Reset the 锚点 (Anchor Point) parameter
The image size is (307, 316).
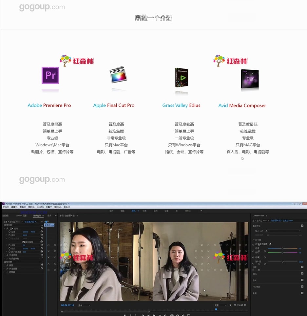(42, 249)
